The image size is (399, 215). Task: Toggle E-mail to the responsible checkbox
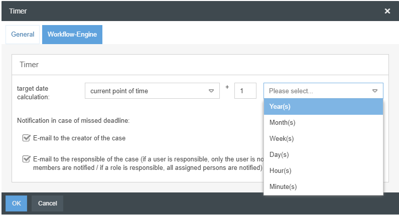point(27,159)
